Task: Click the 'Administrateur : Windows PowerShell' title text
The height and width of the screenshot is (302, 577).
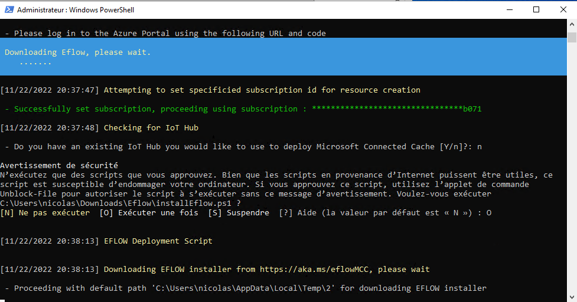Action: click(x=74, y=10)
